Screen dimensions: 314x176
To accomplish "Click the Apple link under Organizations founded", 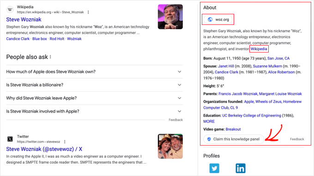I will pyautogui.click(x=249, y=102).
